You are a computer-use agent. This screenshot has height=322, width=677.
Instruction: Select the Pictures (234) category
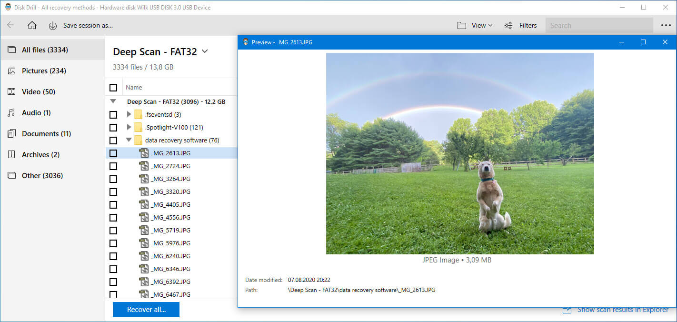pos(44,71)
